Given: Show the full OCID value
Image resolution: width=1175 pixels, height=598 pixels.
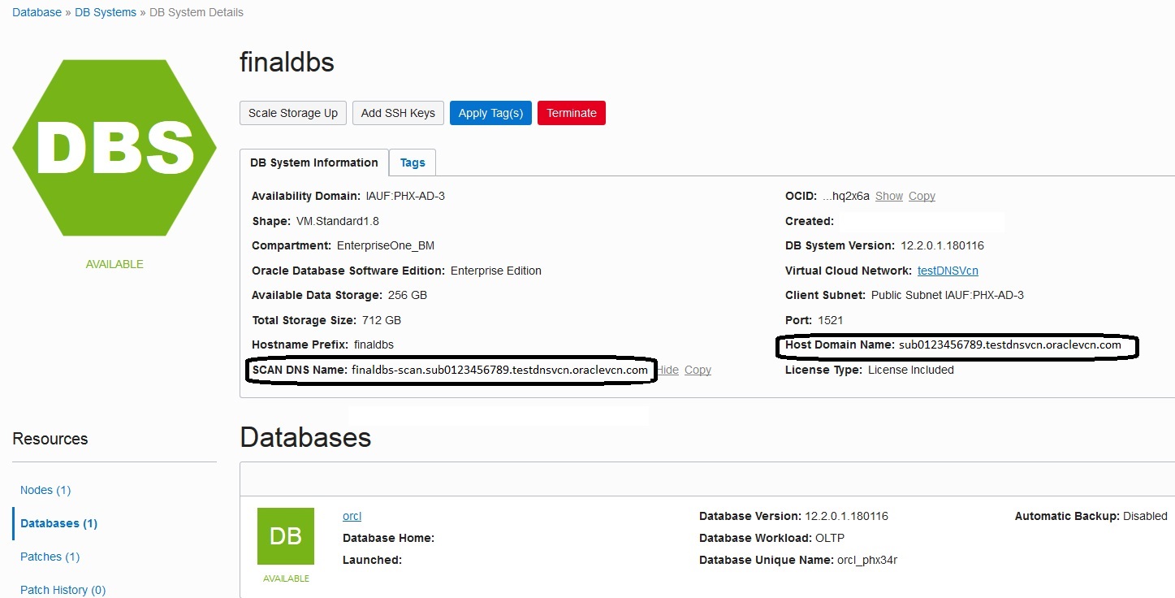Looking at the screenshot, I should click(888, 196).
